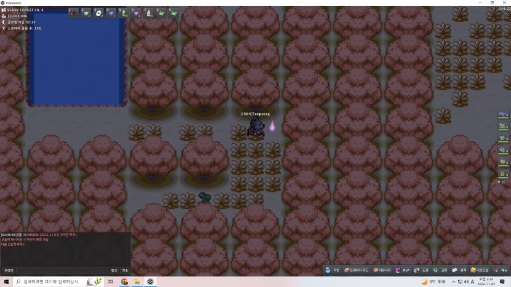Click the global time 02:19 display
The width and height of the screenshot is (511, 287).
pos(21,22)
